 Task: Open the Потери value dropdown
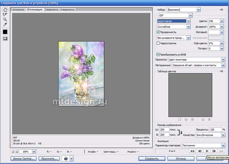click(x=222, y=48)
